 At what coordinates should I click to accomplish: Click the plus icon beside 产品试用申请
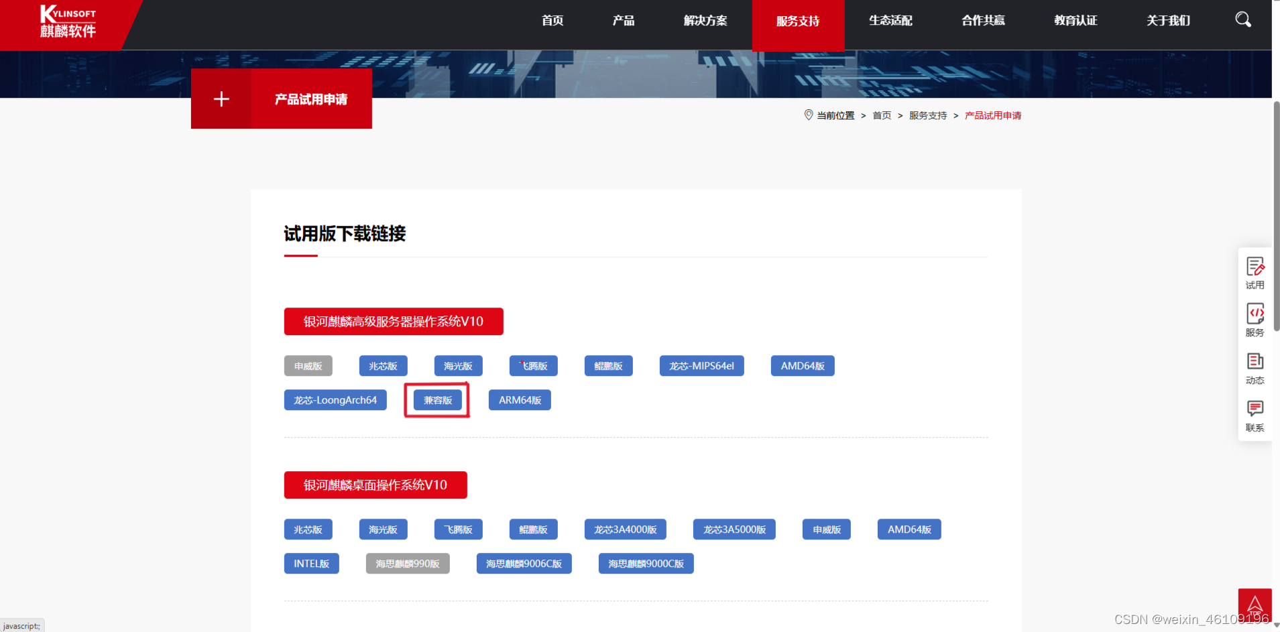221,99
